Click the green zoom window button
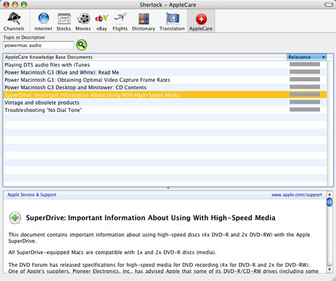Image resolution: width=336 pixels, height=281 pixels. pos(24,5)
